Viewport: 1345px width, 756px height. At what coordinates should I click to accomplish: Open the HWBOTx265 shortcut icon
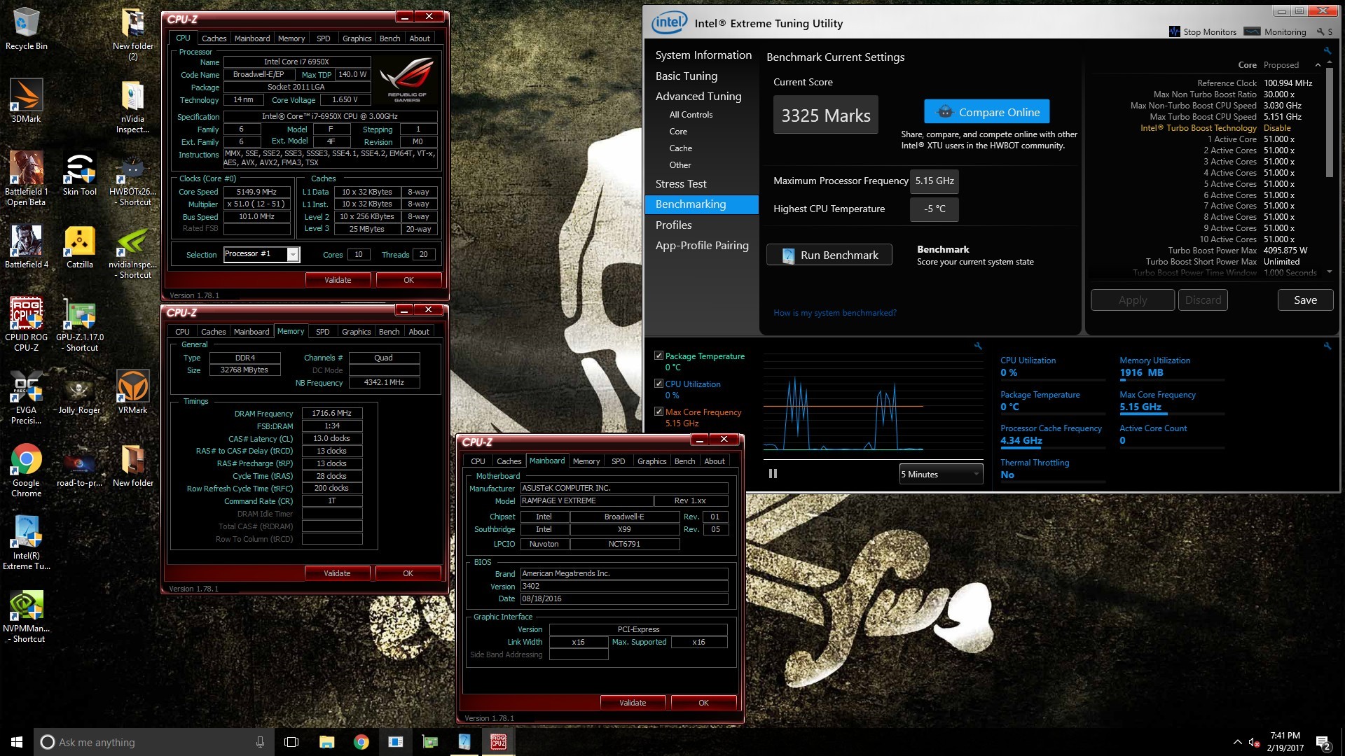click(x=132, y=178)
